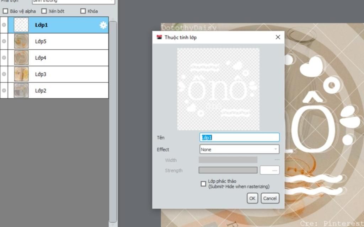The width and height of the screenshot is (364, 227).
Task: Click the Strength slider bar
Action: click(228, 170)
